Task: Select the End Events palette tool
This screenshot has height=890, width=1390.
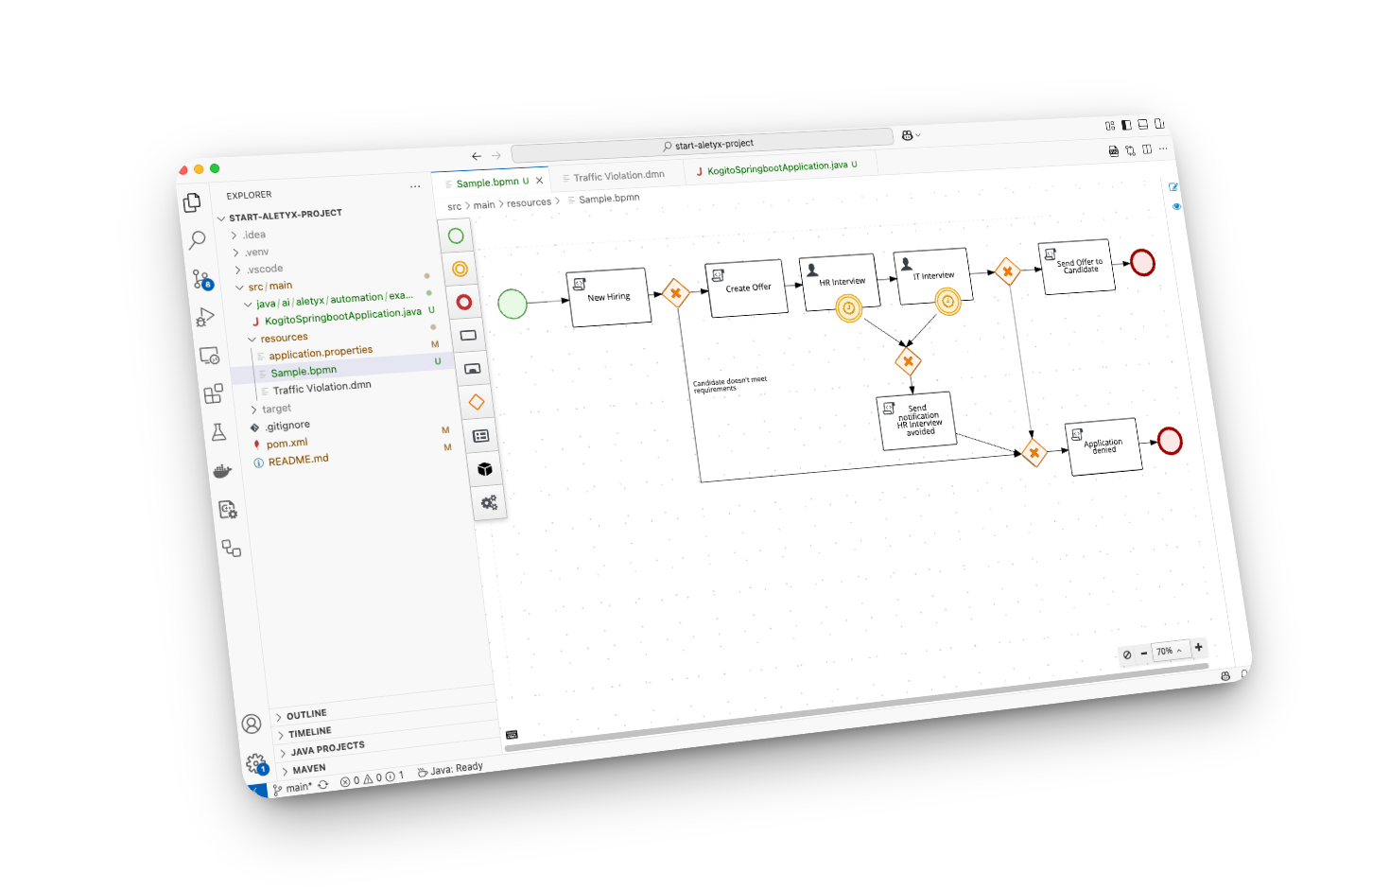Action: click(464, 302)
